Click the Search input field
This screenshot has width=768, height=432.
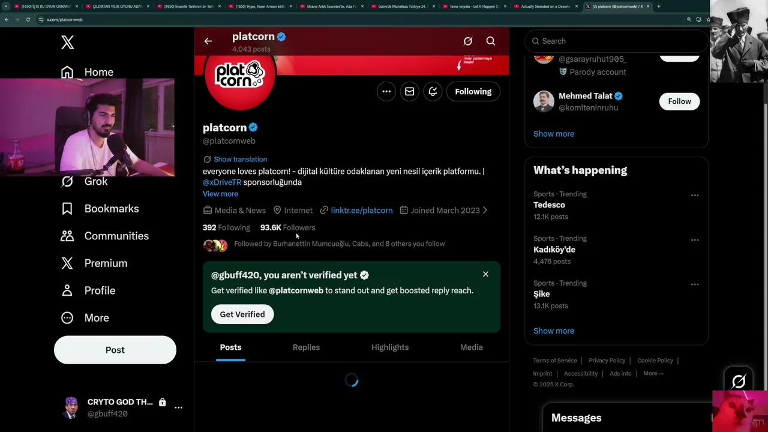coord(616,41)
